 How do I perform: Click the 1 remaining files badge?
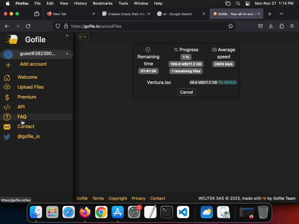tap(186, 71)
